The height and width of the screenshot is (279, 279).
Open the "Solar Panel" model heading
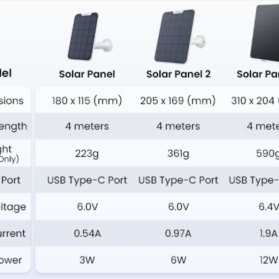(87, 74)
